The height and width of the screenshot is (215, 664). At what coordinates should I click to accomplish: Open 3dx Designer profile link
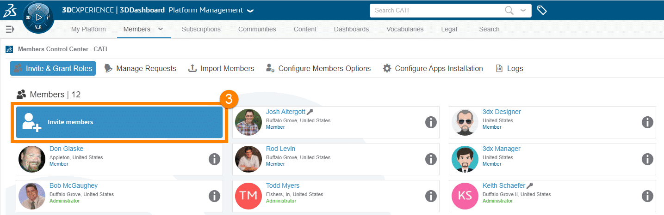(502, 112)
